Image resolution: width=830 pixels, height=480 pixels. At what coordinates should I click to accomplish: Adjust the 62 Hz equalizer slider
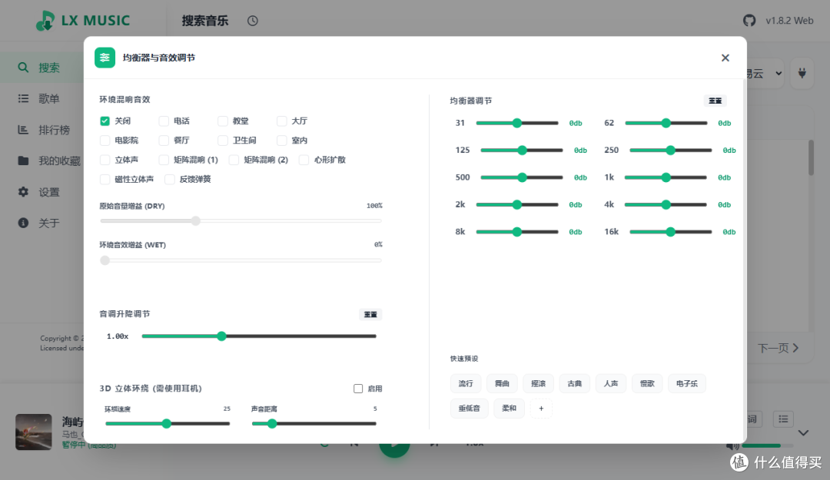coord(666,123)
